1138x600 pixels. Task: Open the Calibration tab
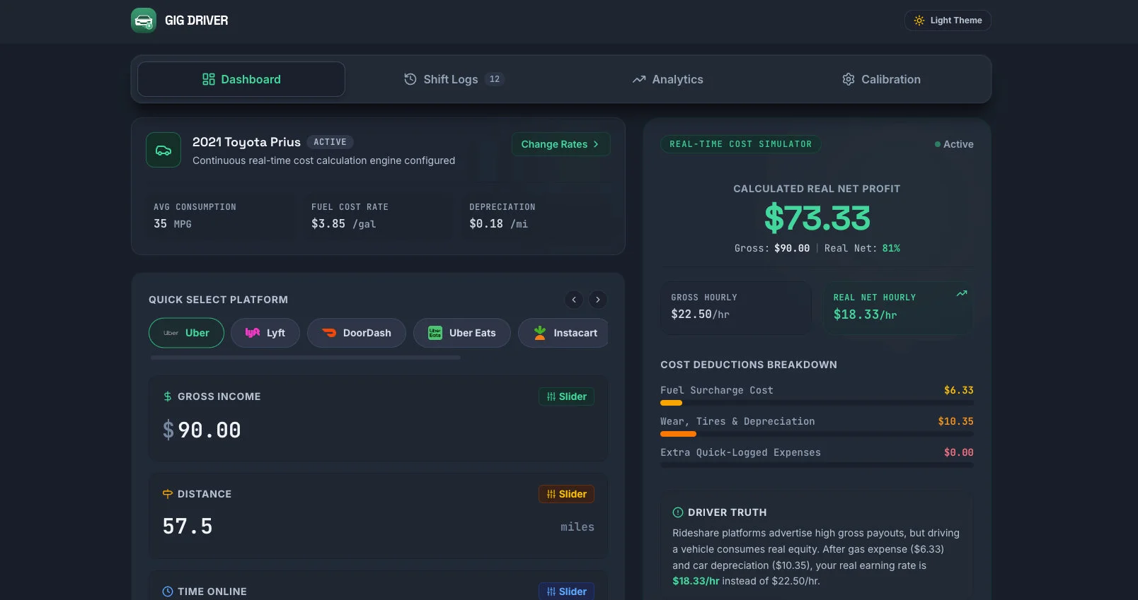click(x=881, y=79)
